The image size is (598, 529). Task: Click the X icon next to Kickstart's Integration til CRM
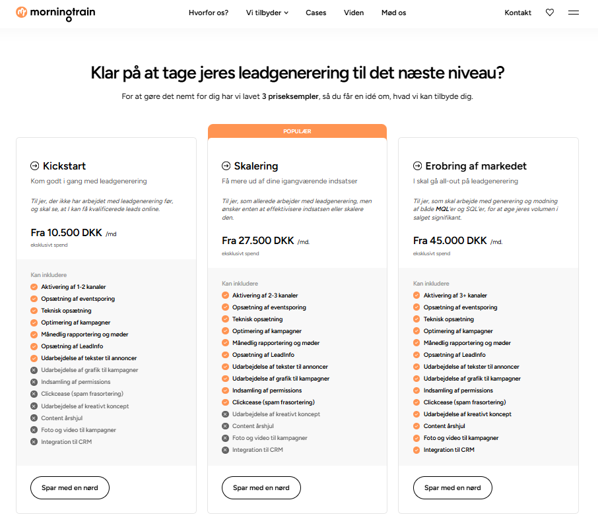click(34, 442)
